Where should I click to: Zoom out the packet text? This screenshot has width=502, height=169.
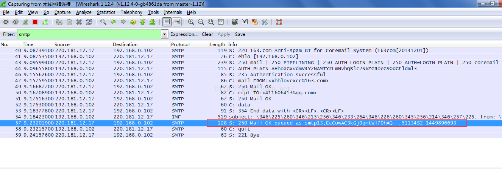(201, 22)
